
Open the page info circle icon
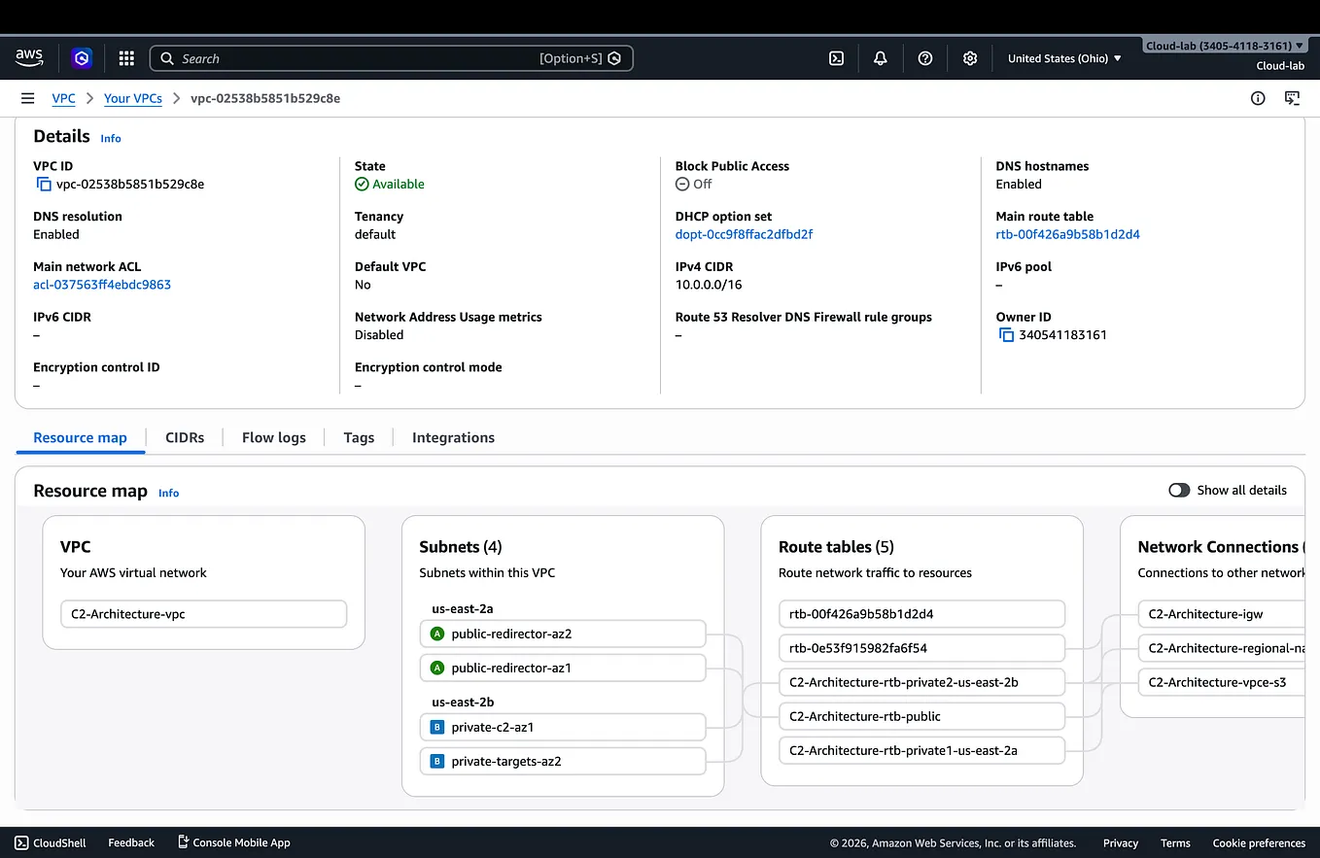click(1258, 98)
